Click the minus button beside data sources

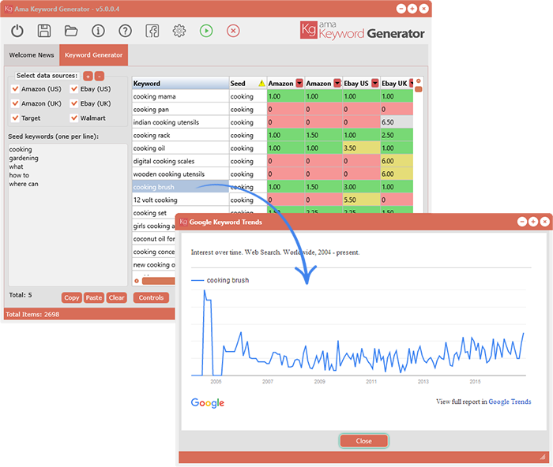[x=100, y=76]
